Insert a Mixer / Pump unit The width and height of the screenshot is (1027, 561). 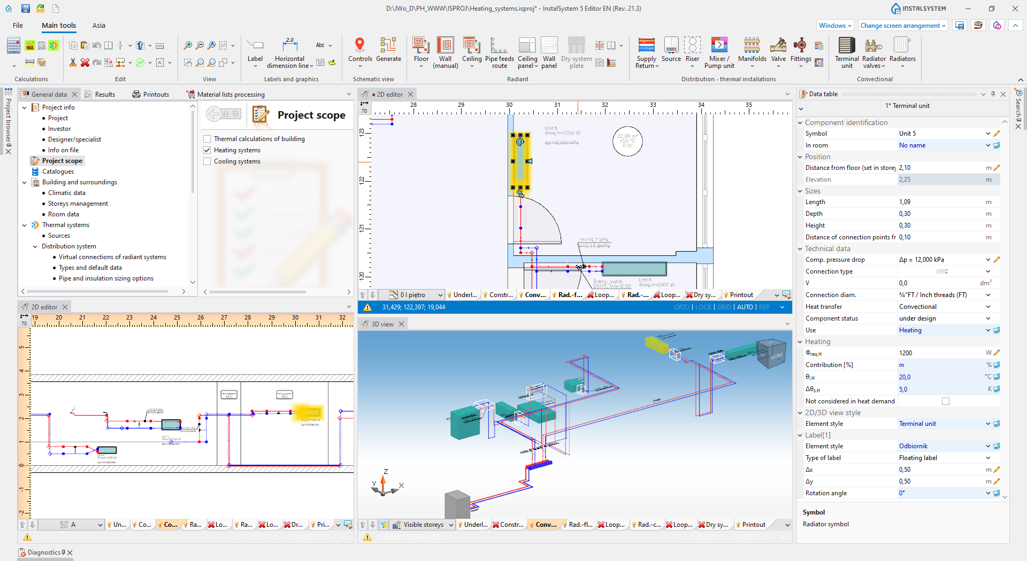pyautogui.click(x=719, y=52)
